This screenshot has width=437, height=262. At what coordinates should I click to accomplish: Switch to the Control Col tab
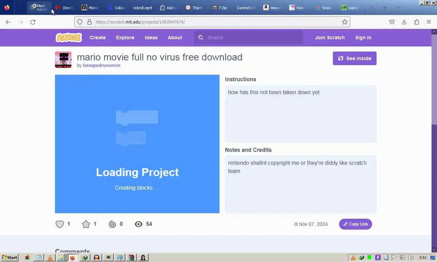246,8
